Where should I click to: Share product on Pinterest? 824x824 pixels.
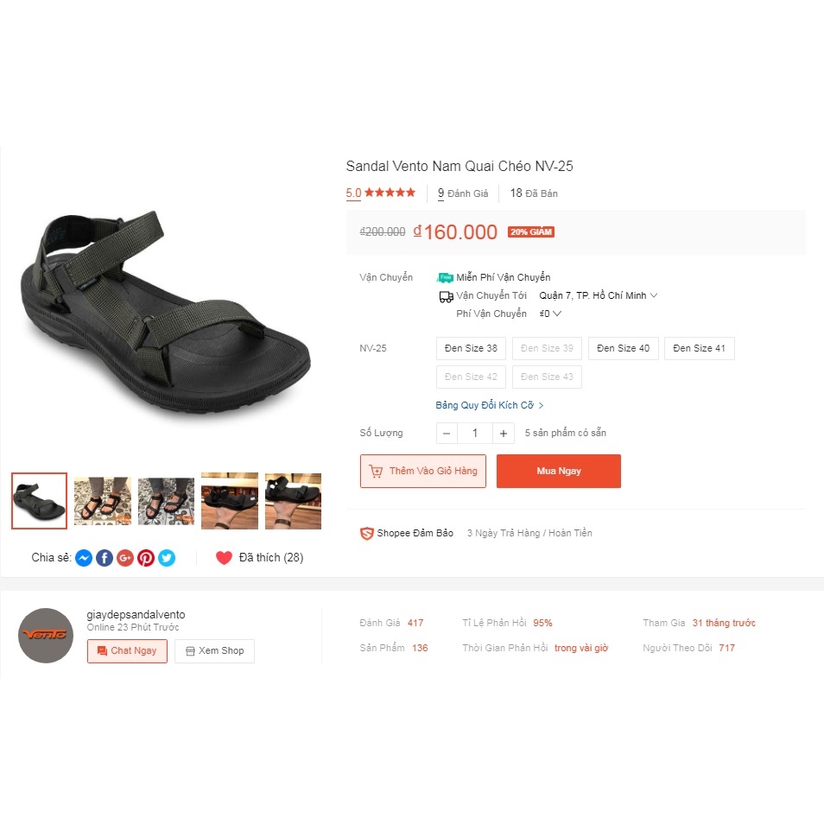tap(146, 558)
